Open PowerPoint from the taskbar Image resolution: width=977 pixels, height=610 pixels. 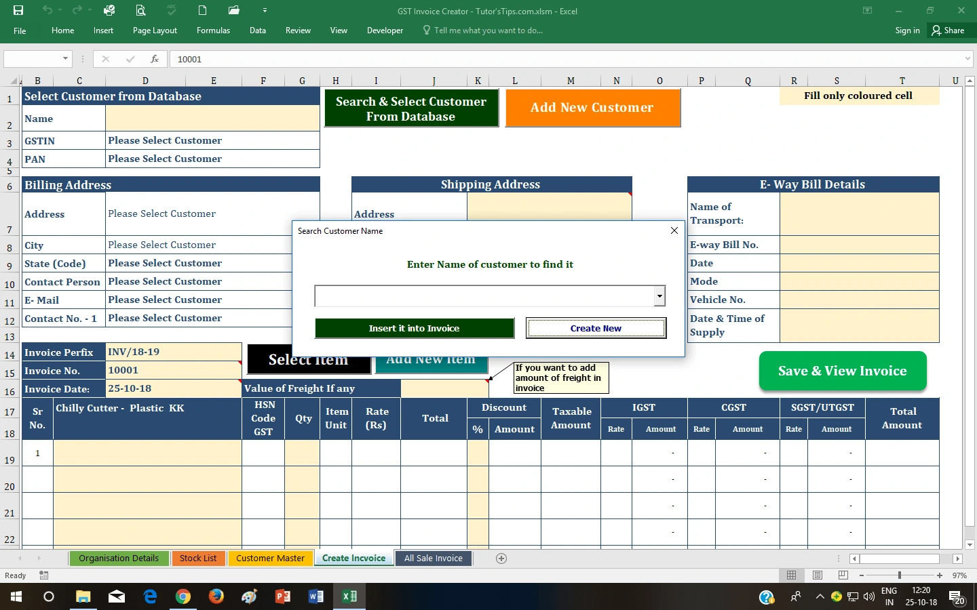pos(283,596)
